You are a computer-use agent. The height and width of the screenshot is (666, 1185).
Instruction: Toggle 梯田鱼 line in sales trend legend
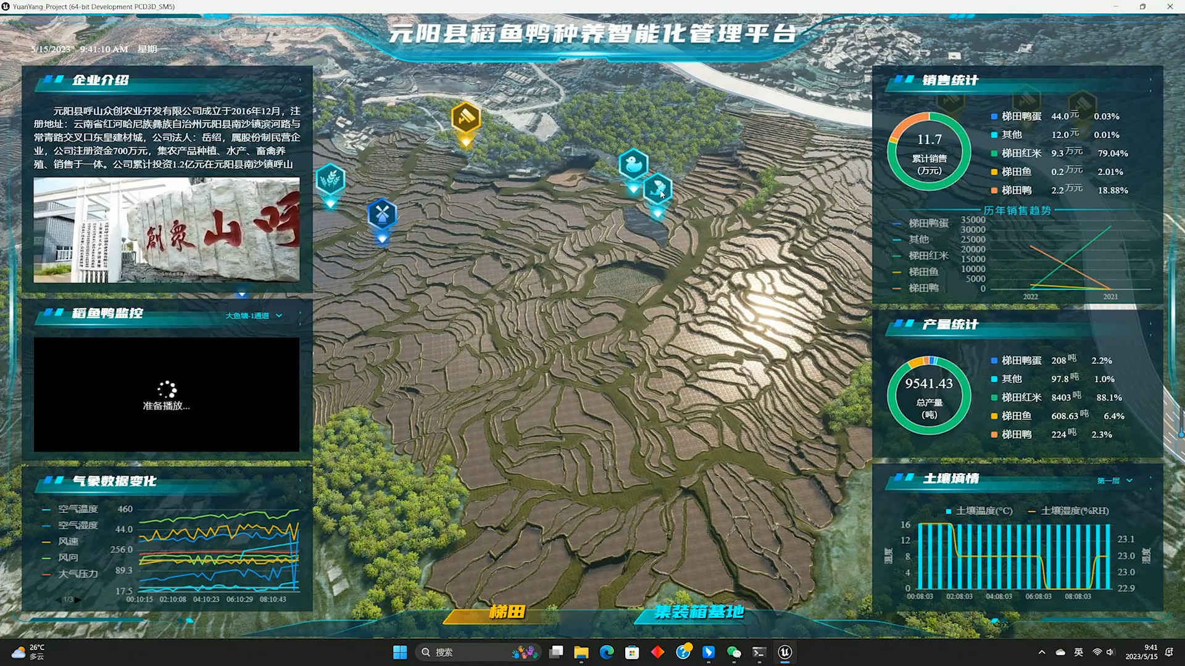click(915, 271)
